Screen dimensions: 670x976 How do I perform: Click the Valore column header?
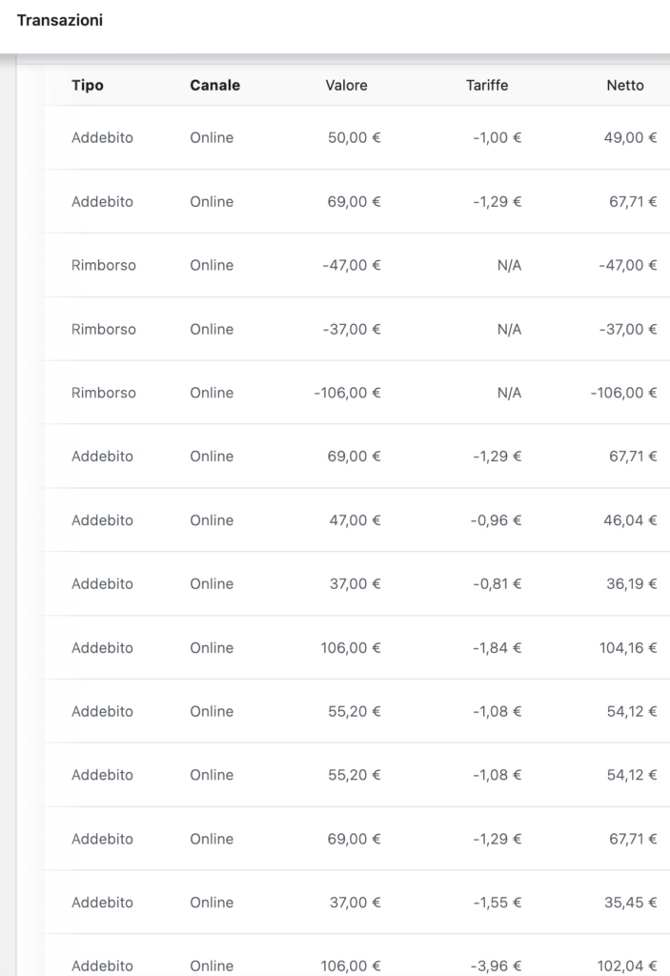(x=346, y=85)
